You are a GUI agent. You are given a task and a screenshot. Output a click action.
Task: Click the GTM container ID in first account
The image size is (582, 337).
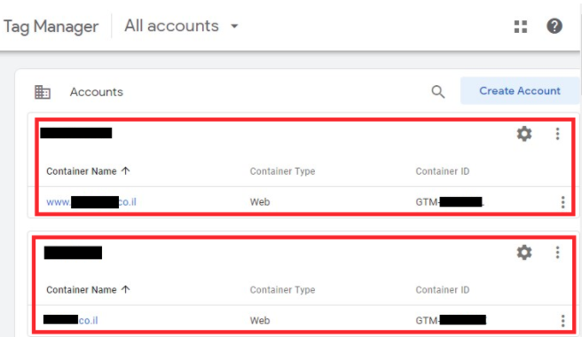(x=450, y=202)
